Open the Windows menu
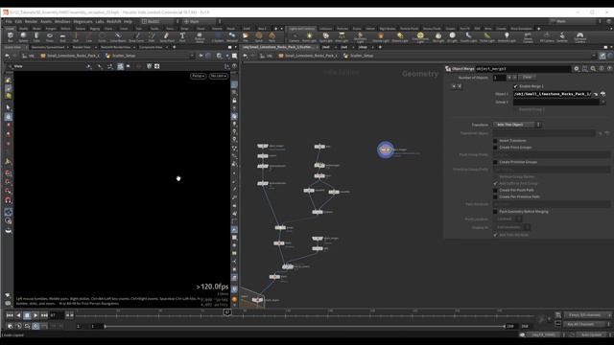 [62, 21]
